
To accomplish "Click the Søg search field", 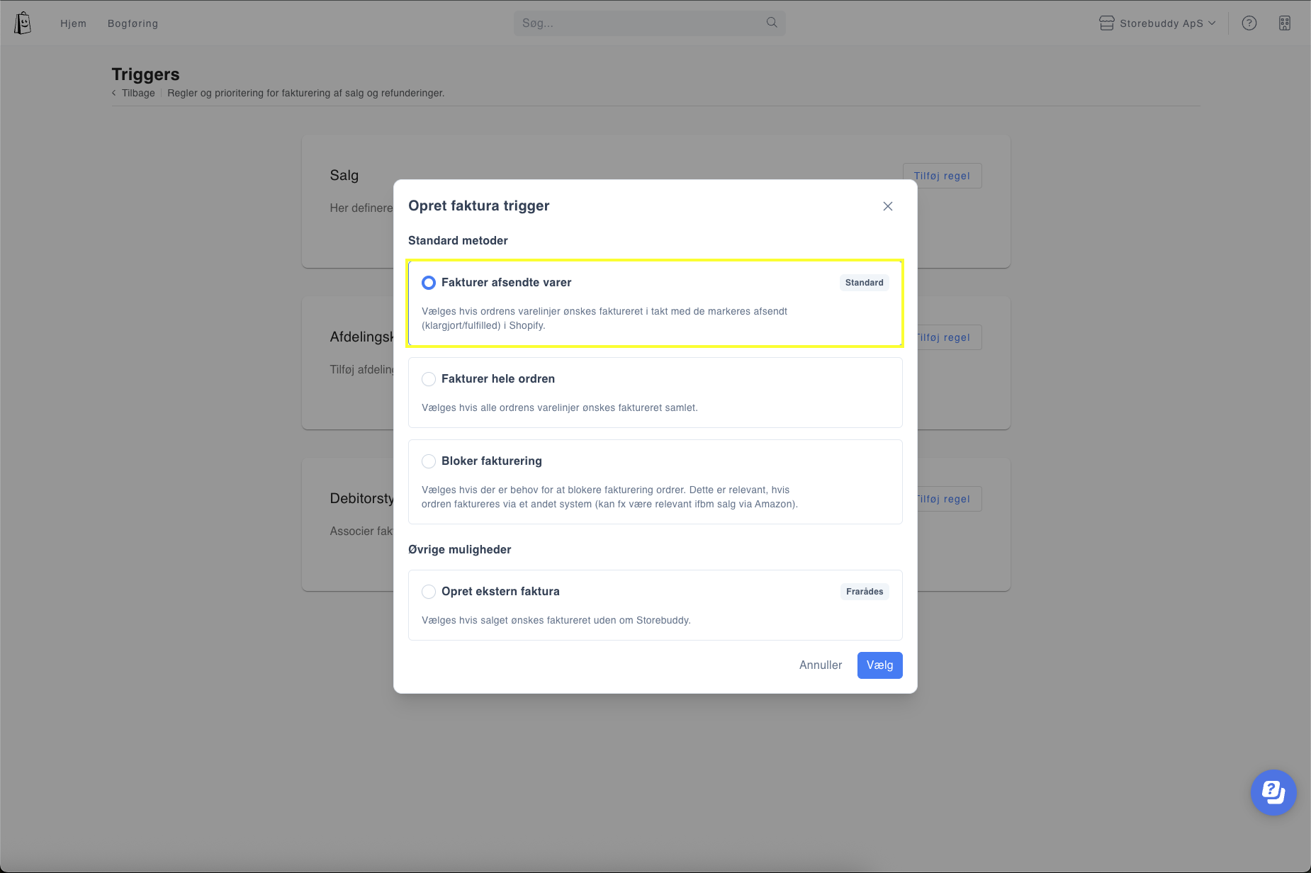I will 649,23.
